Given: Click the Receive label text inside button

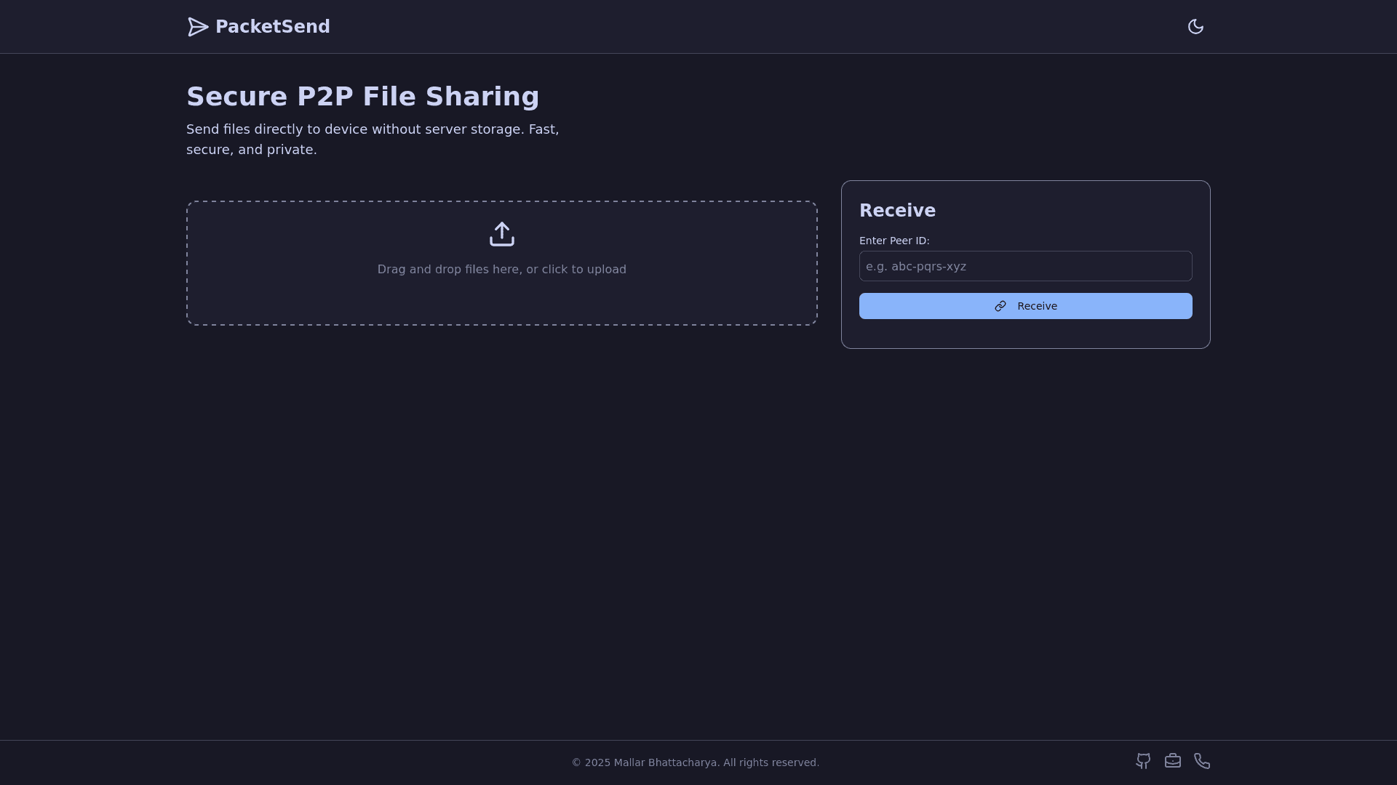Looking at the screenshot, I should 1037,306.
